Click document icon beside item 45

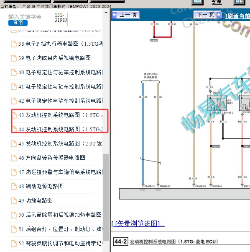coord(14,144)
